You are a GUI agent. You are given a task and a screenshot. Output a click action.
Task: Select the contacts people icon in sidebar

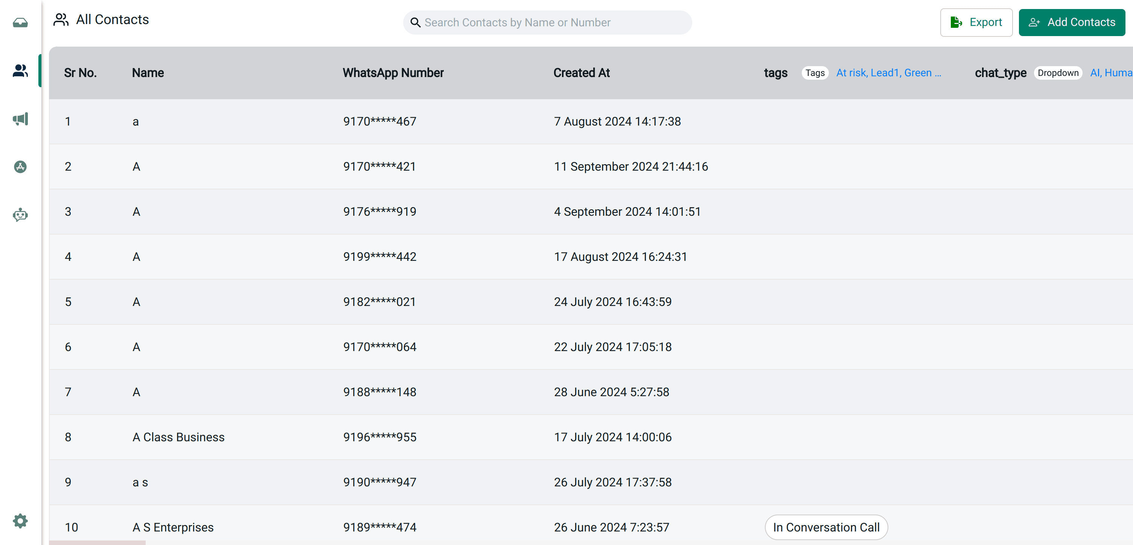point(20,71)
